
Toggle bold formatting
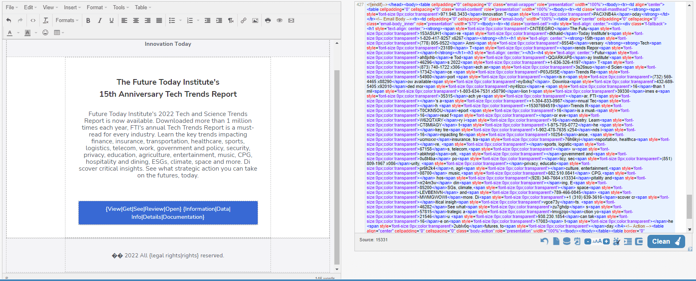click(x=88, y=20)
